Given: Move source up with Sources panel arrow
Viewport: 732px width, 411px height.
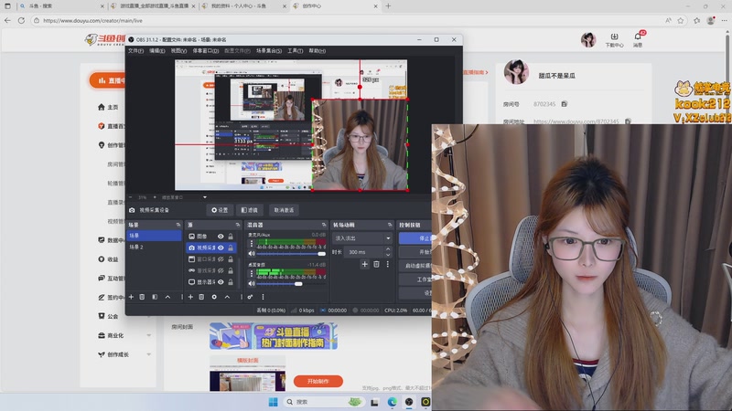Looking at the screenshot, I should 227,297.
